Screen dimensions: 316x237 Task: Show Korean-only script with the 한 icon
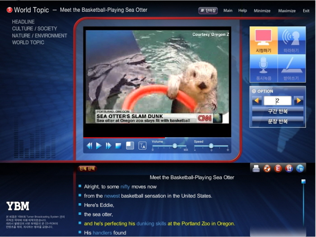(x=288, y=168)
